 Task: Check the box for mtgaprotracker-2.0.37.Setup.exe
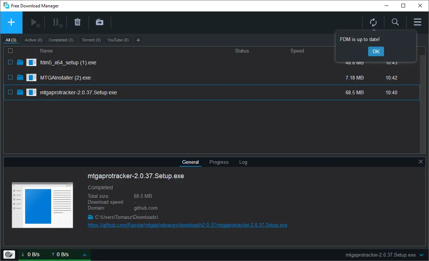point(10,92)
